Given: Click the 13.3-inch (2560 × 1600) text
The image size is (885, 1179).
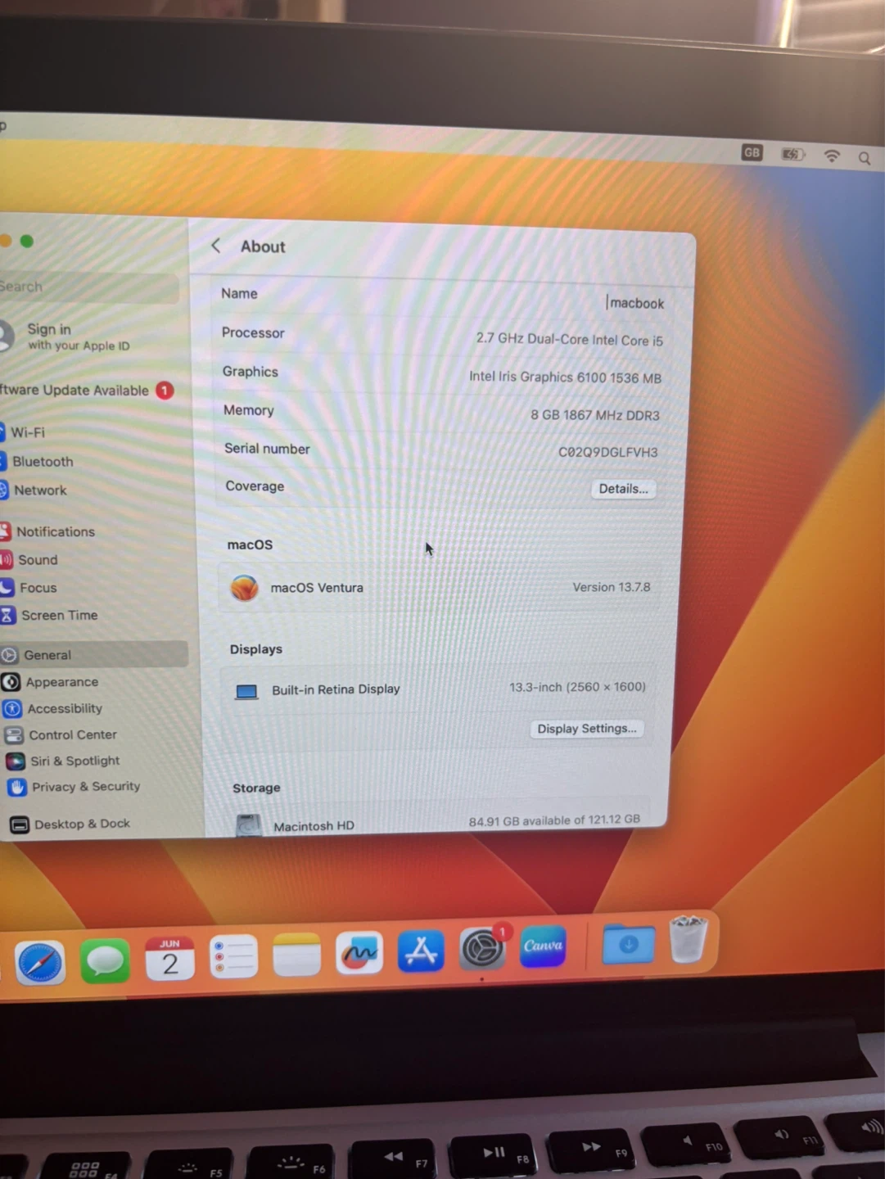Looking at the screenshot, I should (x=577, y=687).
